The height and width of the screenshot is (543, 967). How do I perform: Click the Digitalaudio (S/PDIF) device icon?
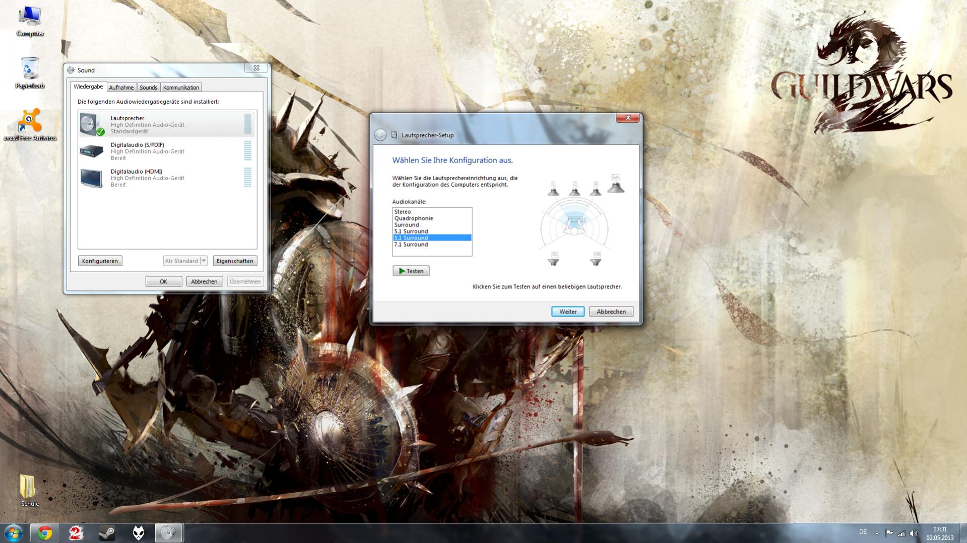point(92,151)
